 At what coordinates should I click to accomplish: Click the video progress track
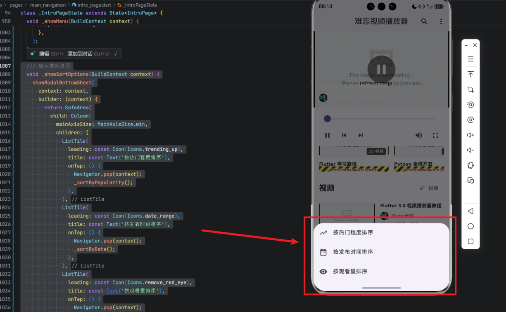[x=381, y=119]
